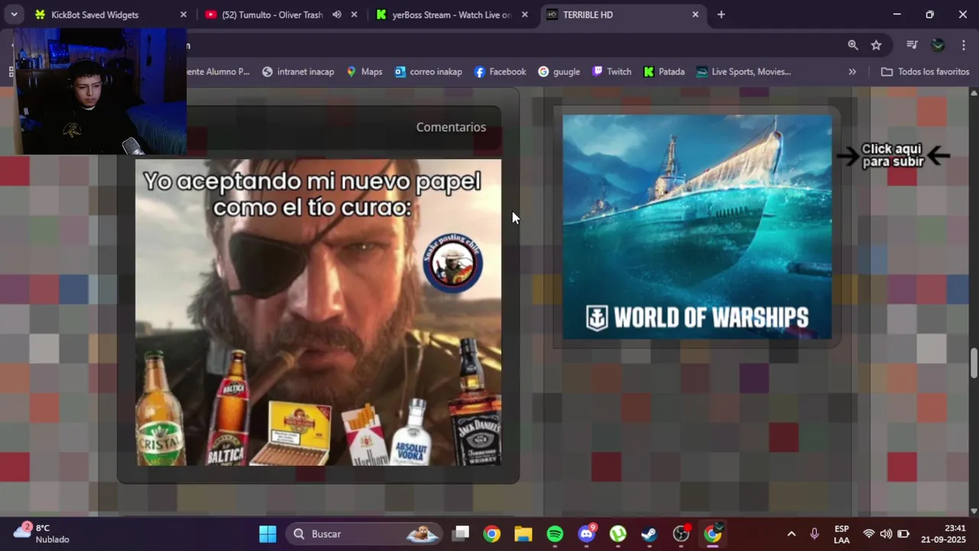Click the page vertical scrollbar thumb
The width and height of the screenshot is (979, 551).
974,363
